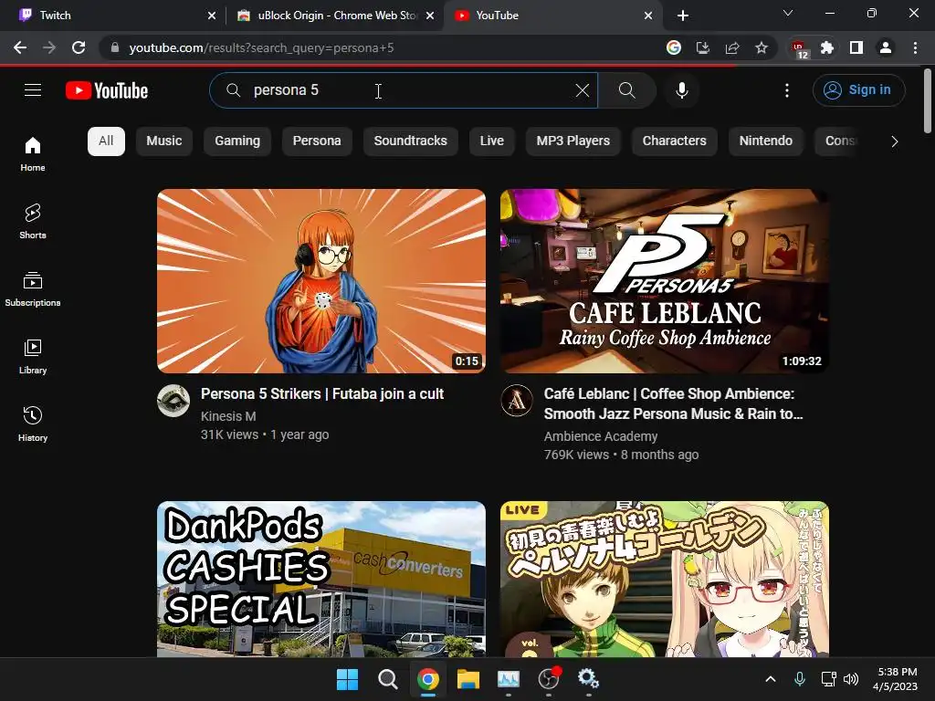Open Windows taskbar search
Screen dimensions: 935x701
pyautogui.click(x=387, y=679)
